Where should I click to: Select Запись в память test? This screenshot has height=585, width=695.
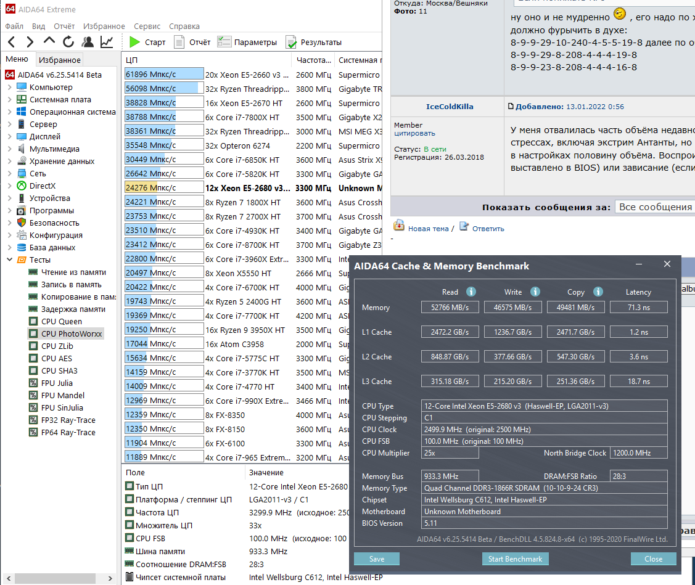72,285
